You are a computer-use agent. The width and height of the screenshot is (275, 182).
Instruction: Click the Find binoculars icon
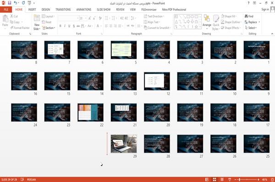point(246,16)
